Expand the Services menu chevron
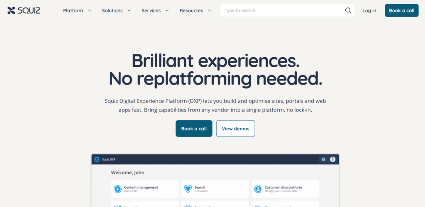 [x=167, y=10]
